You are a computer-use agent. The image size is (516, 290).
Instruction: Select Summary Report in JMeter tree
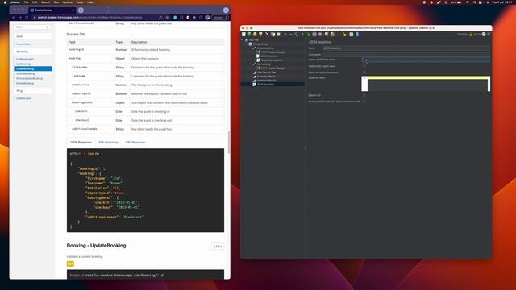pos(266,77)
